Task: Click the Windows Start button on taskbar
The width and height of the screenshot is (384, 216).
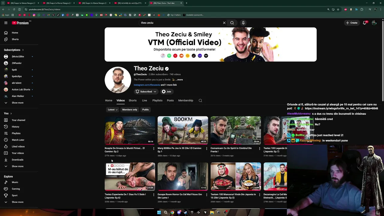Action: point(159,212)
